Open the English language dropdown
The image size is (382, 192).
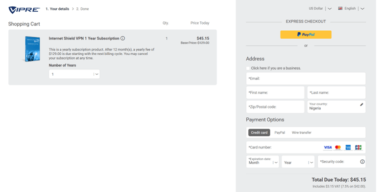351,8
